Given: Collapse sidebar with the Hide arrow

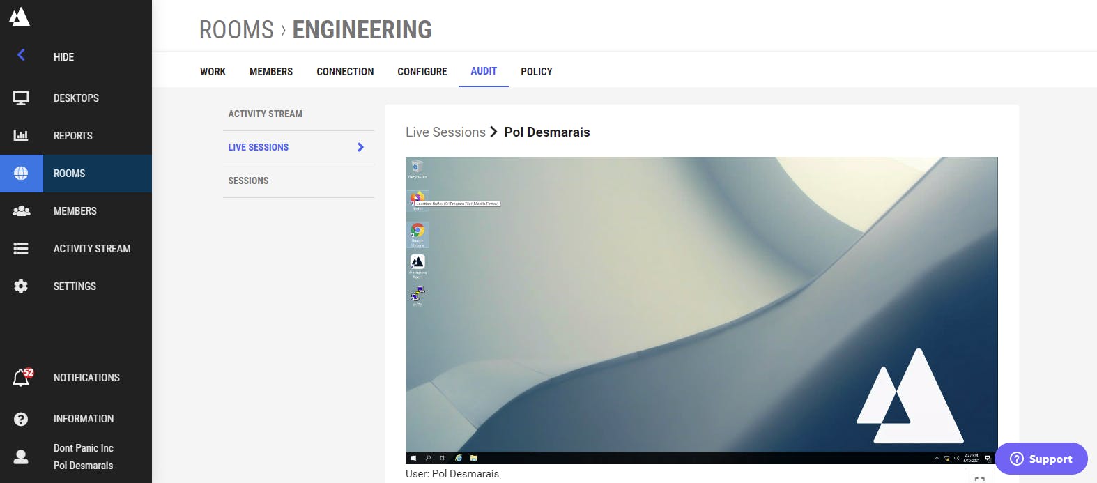Looking at the screenshot, I should pyautogui.click(x=22, y=55).
